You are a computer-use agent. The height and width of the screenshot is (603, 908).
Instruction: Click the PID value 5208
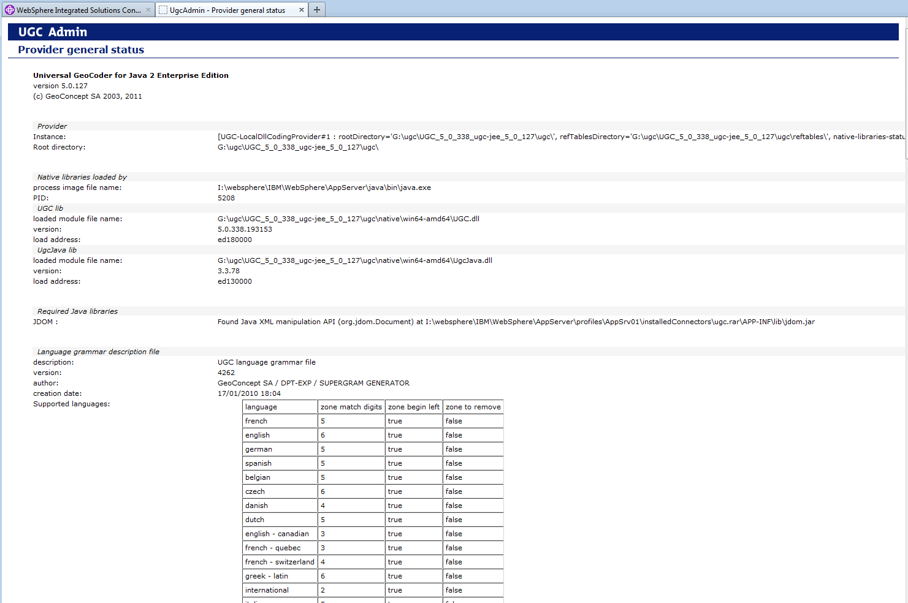[226, 198]
